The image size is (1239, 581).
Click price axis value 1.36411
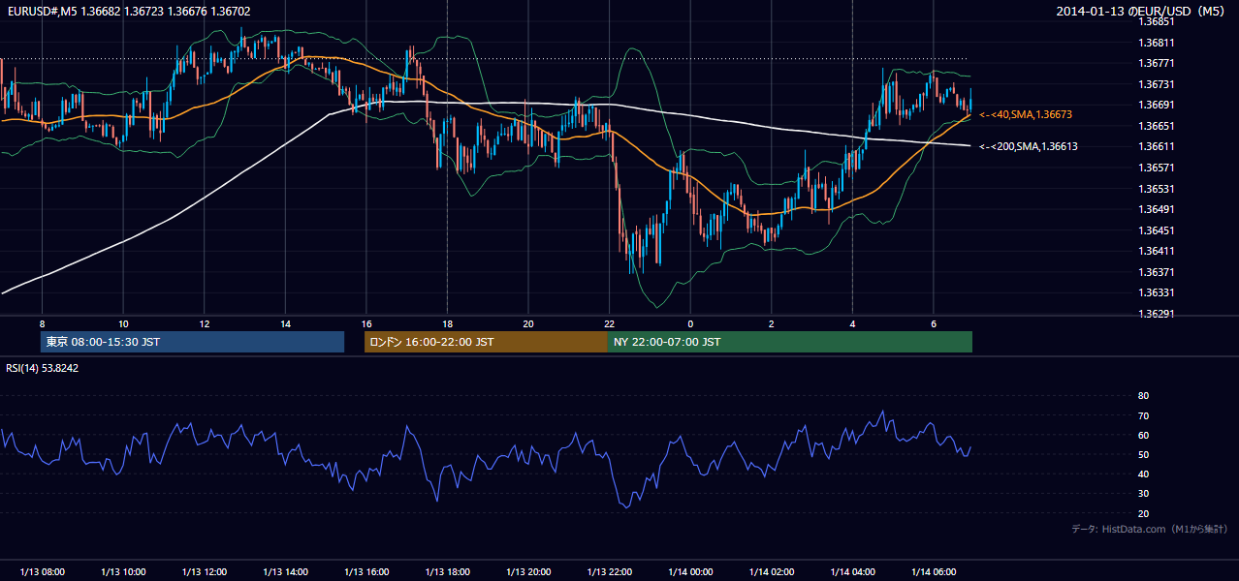coord(1157,251)
